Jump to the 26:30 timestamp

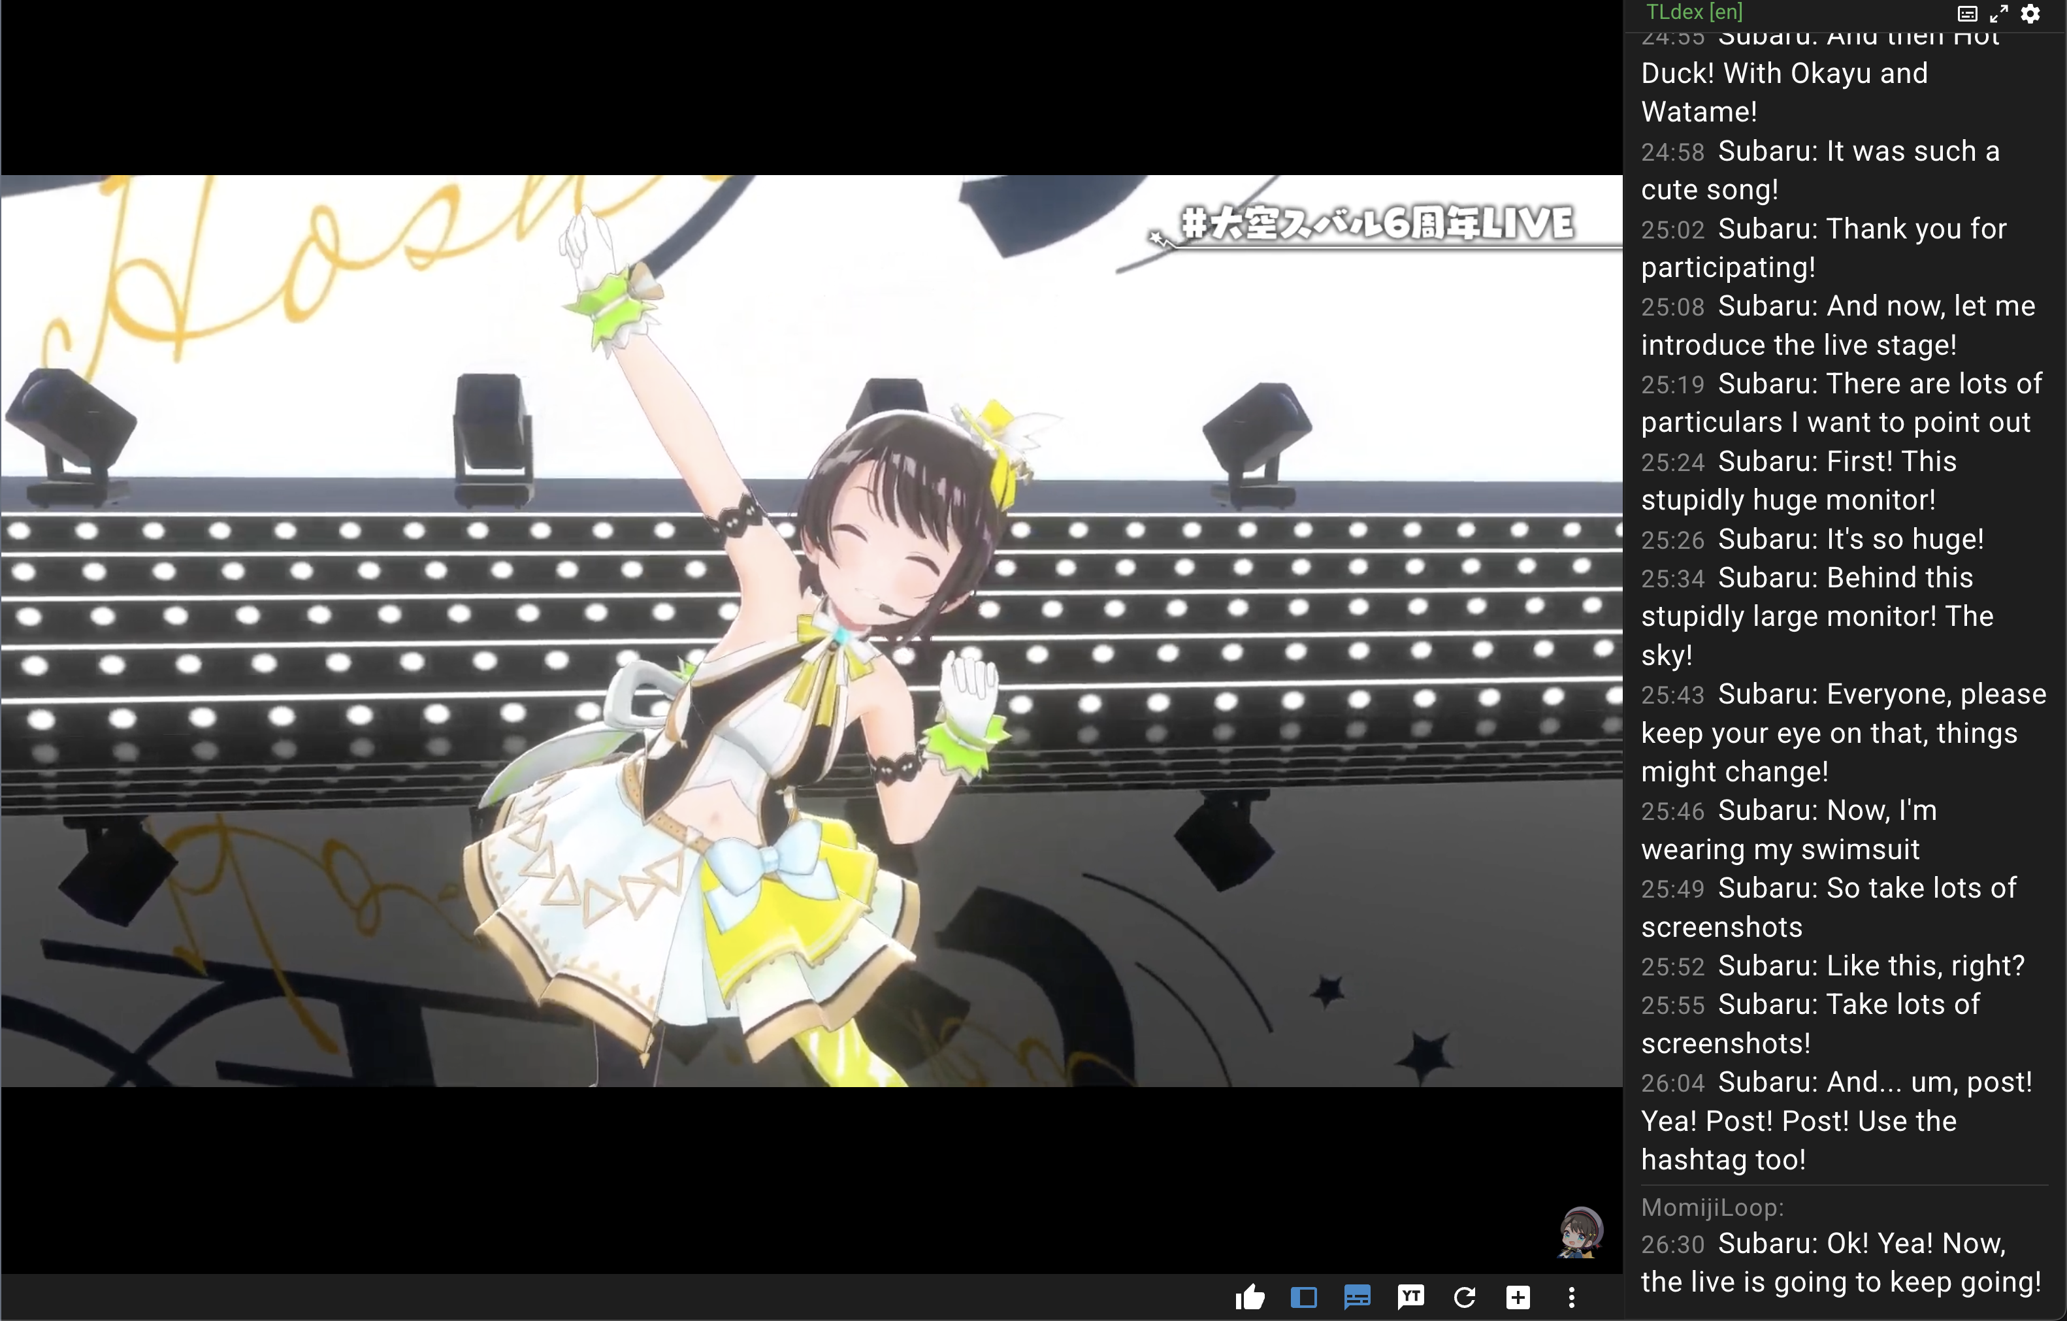[x=1672, y=1245]
